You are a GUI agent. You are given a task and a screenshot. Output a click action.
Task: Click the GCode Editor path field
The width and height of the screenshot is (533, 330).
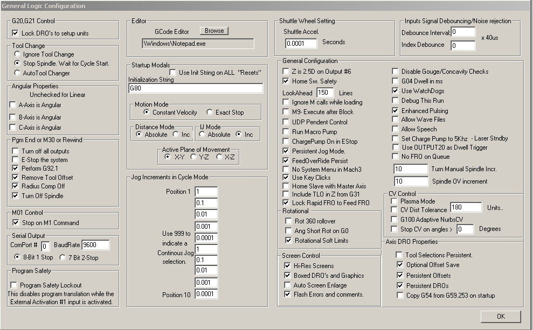(x=198, y=44)
